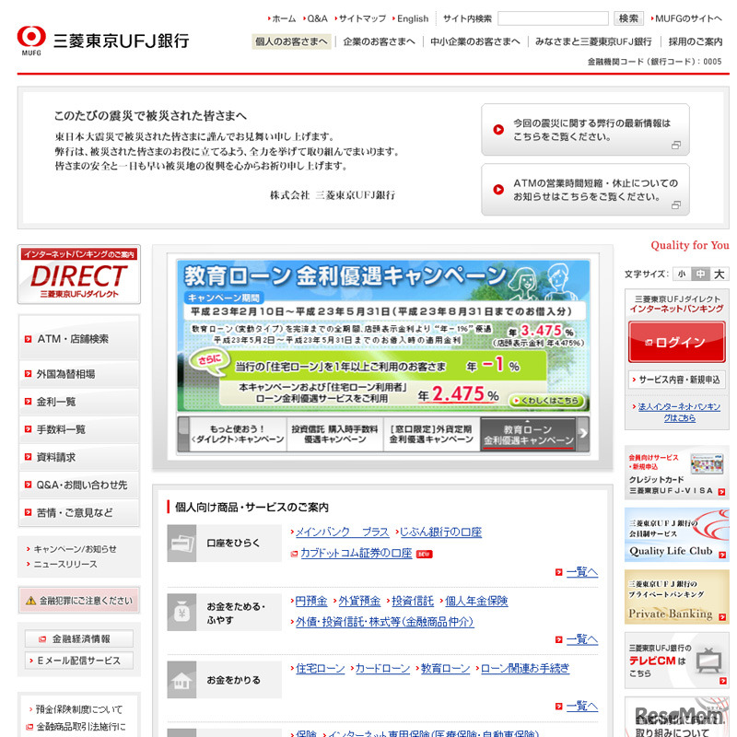Click the red ログイン button
The height and width of the screenshot is (737, 737).
tap(676, 342)
